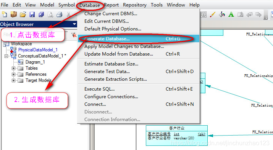Image resolution: width=273 pixels, height=150 pixels.
Task: Open the Edit menu
Action: 17,5
